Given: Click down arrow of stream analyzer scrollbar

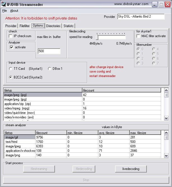Looking at the screenshot, I should [166, 155].
